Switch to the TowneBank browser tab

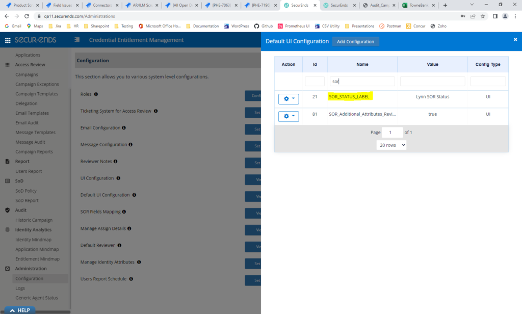pyautogui.click(x=419, y=5)
